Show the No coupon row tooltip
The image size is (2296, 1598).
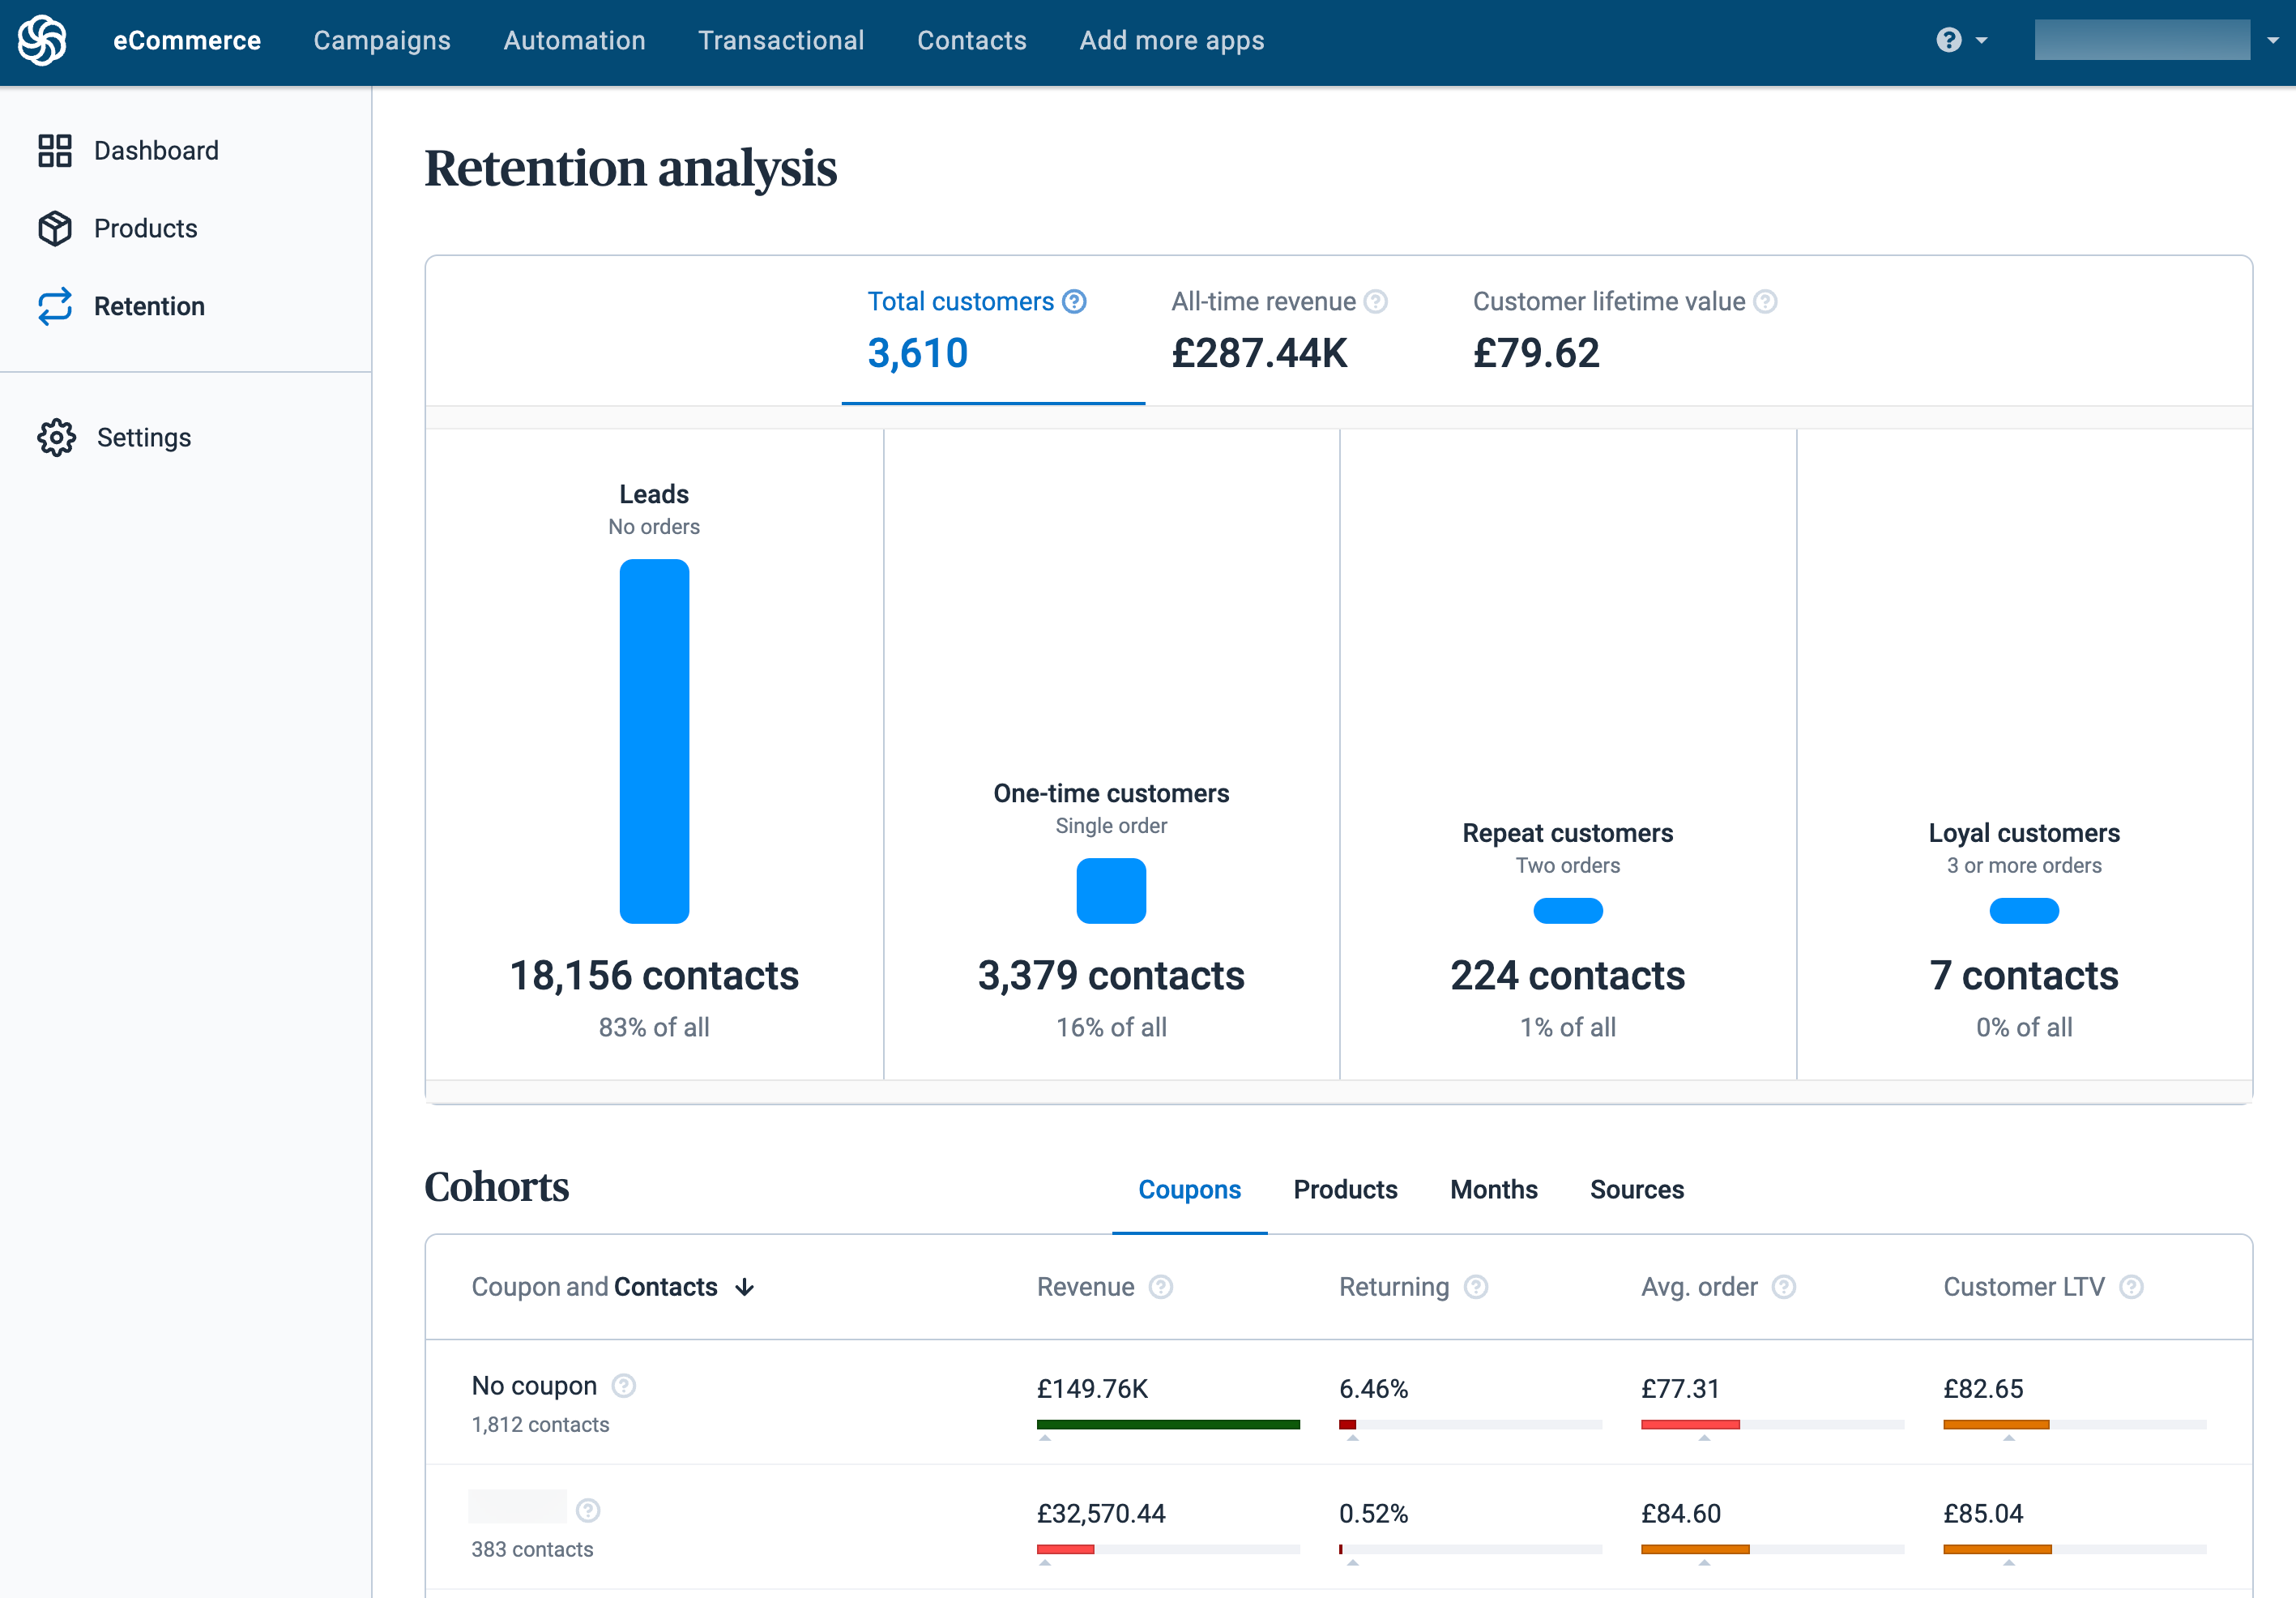[x=623, y=1387]
